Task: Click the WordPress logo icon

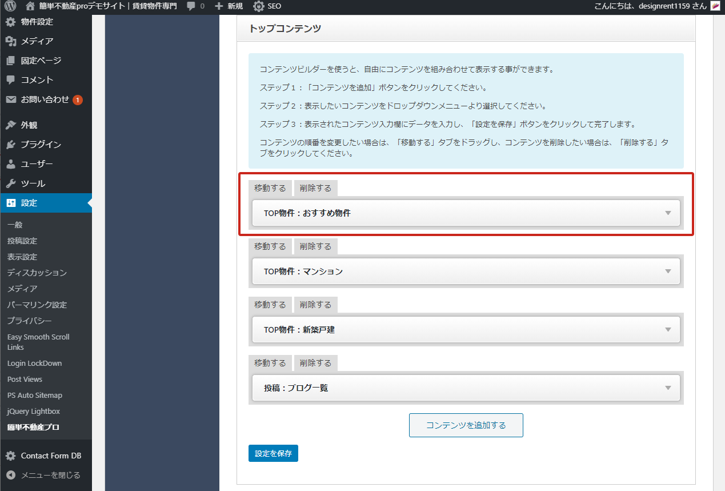Action: coord(11,6)
